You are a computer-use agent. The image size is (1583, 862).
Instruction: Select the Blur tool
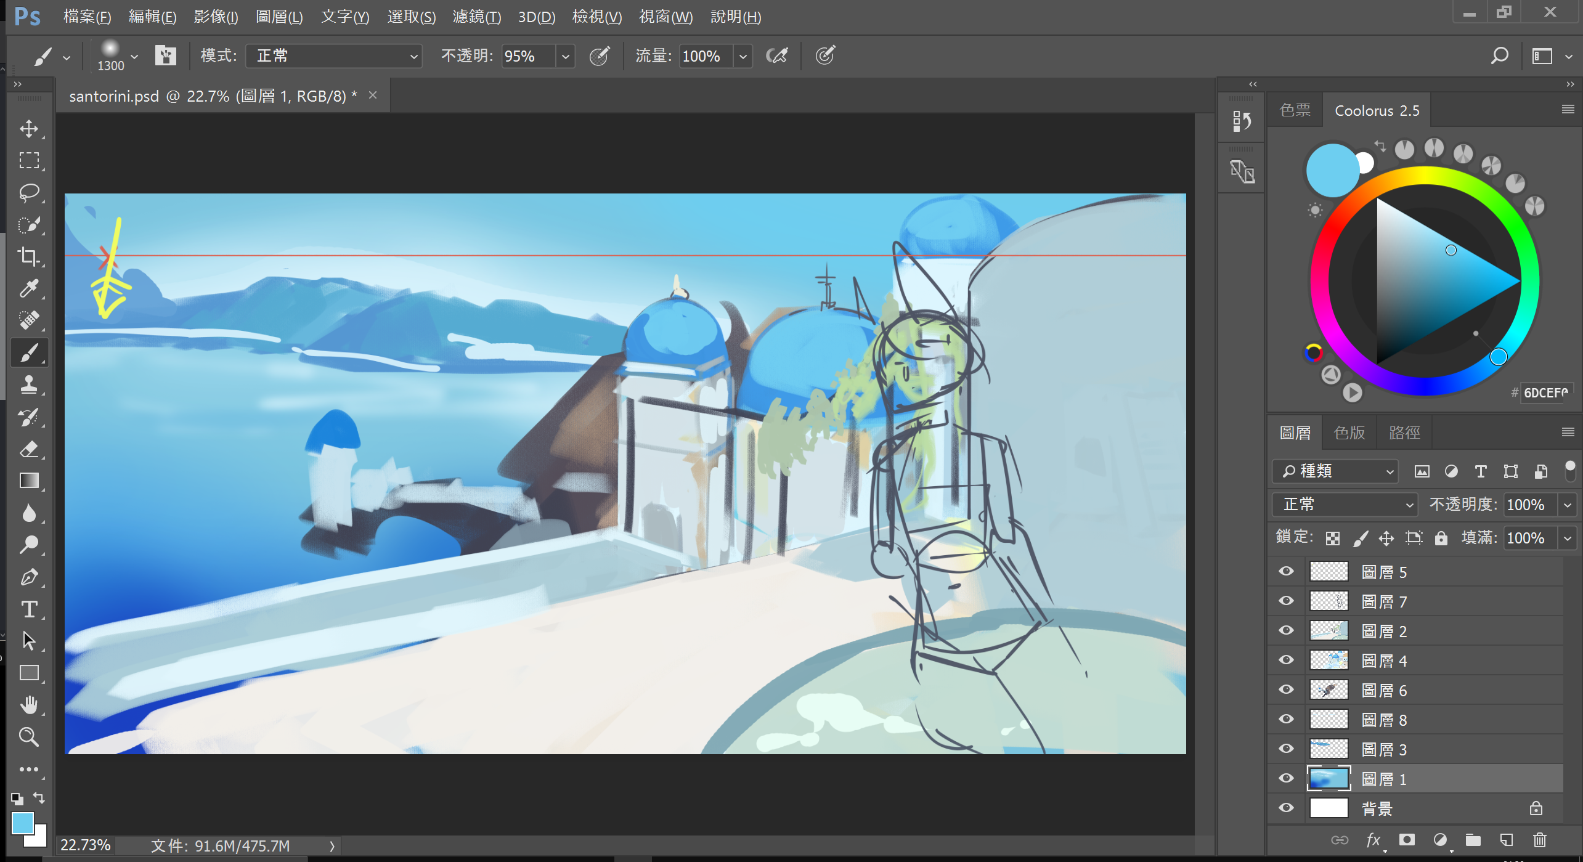click(29, 513)
